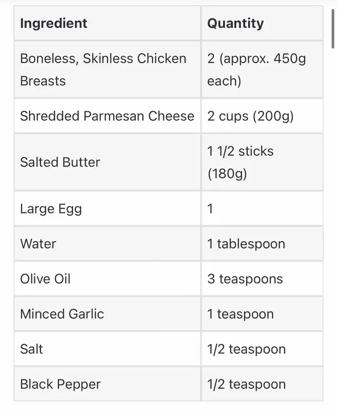The image size is (337, 410).
Task: Click the quantity cell for Salt
Action: [246, 349]
